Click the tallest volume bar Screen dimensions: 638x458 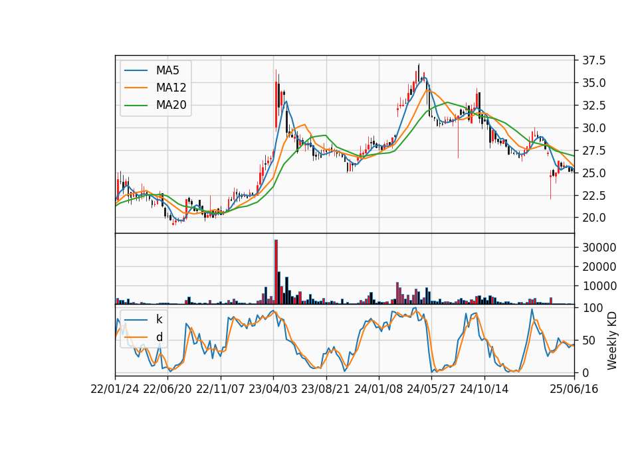pyautogui.click(x=276, y=272)
